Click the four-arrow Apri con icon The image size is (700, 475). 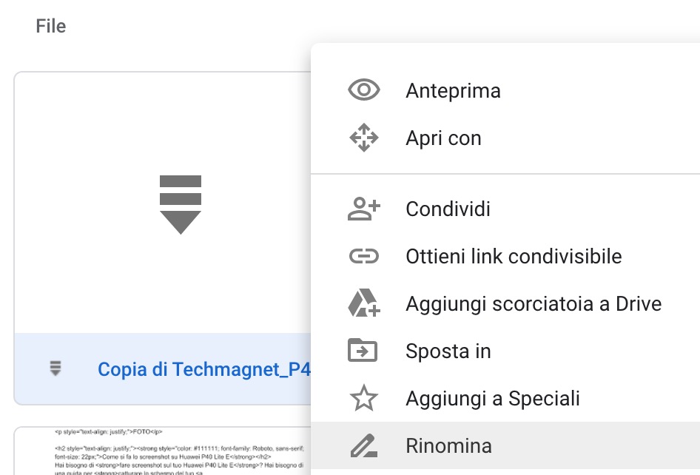363,138
